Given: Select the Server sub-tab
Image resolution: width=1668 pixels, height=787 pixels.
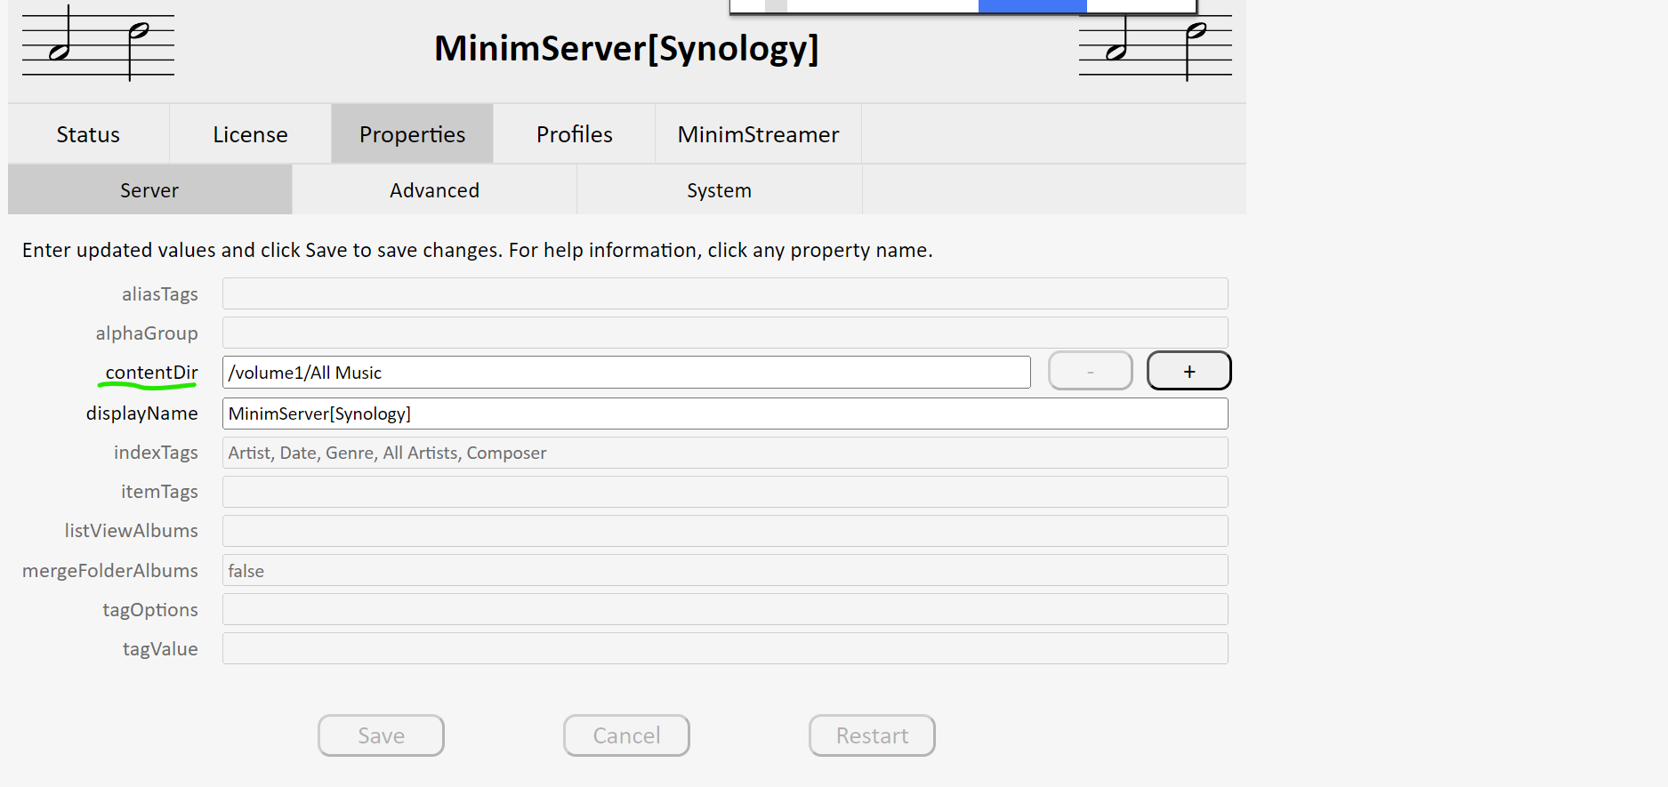Looking at the screenshot, I should click(x=149, y=190).
